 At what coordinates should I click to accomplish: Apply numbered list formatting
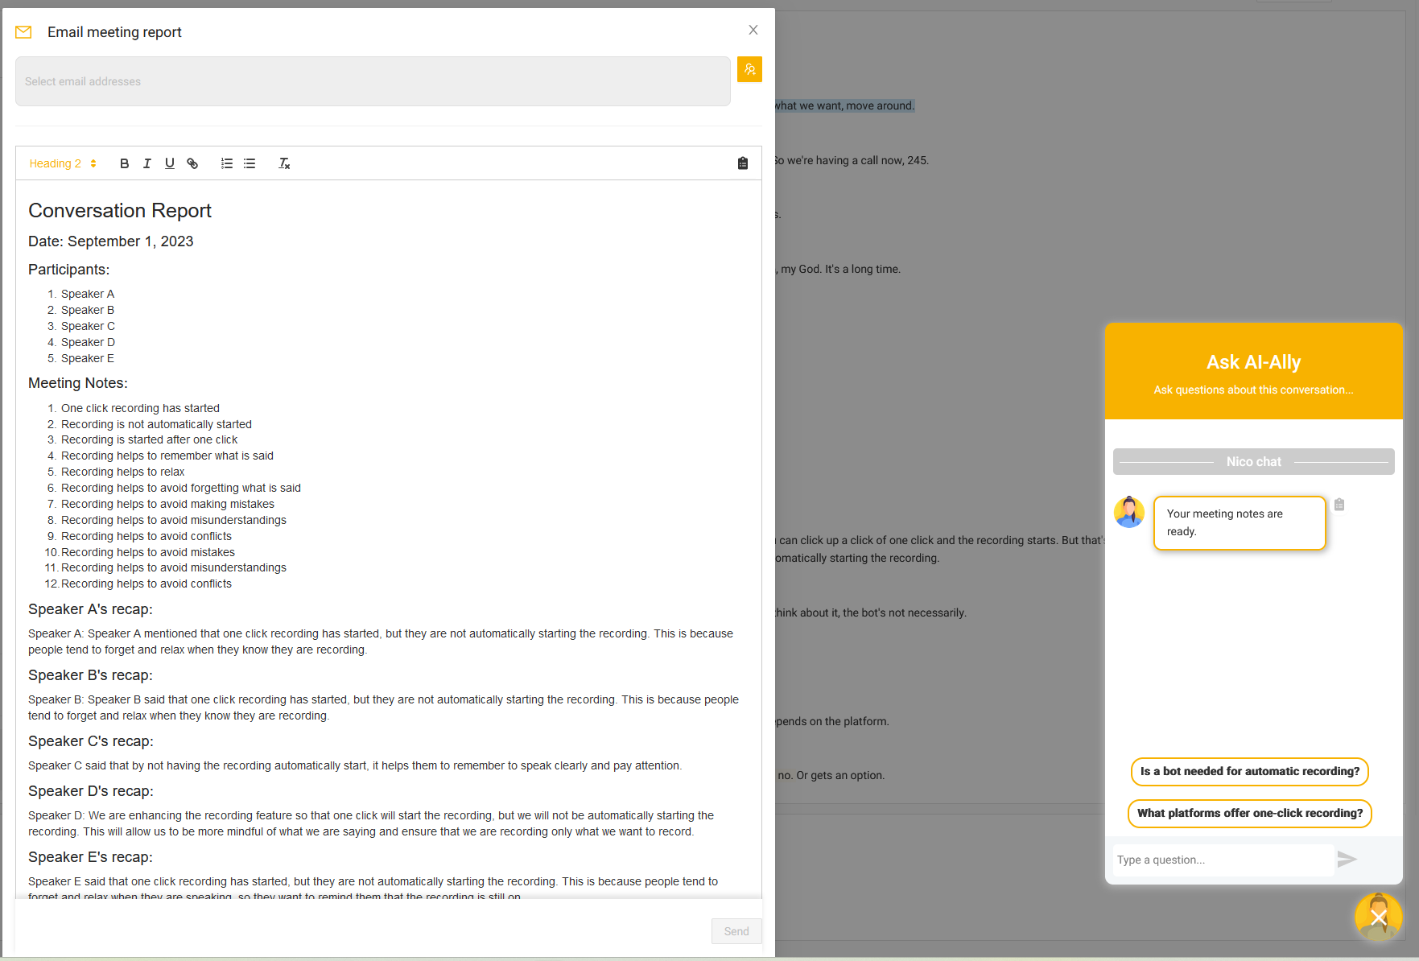click(x=227, y=163)
